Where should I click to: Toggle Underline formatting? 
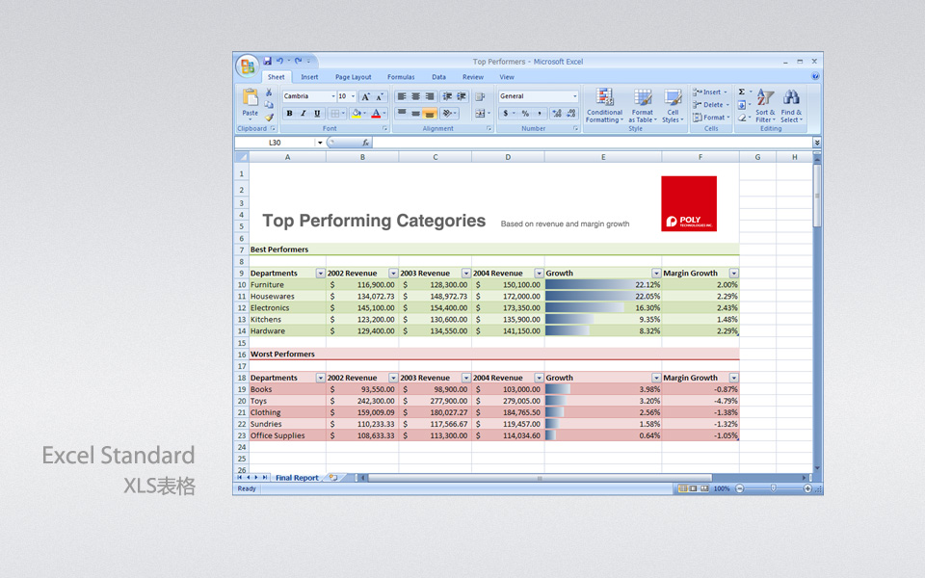(x=317, y=114)
